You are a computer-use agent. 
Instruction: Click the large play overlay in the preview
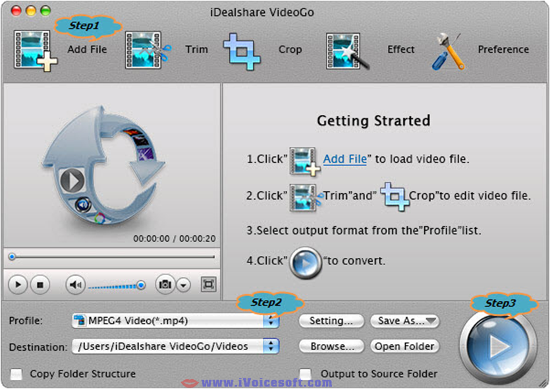pyautogui.click(x=72, y=181)
